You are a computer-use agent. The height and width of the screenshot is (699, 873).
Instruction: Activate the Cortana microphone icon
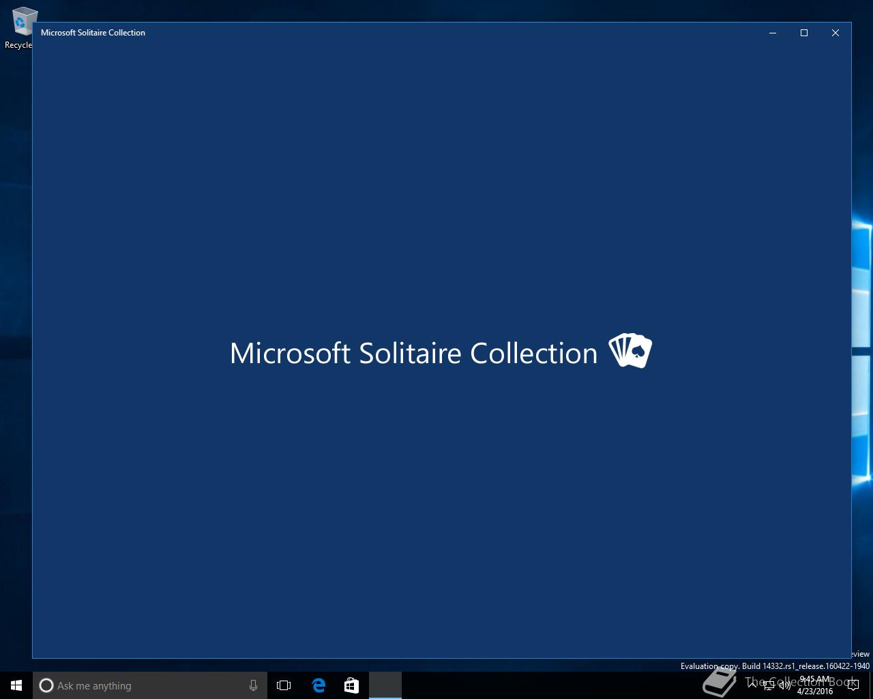(x=253, y=685)
